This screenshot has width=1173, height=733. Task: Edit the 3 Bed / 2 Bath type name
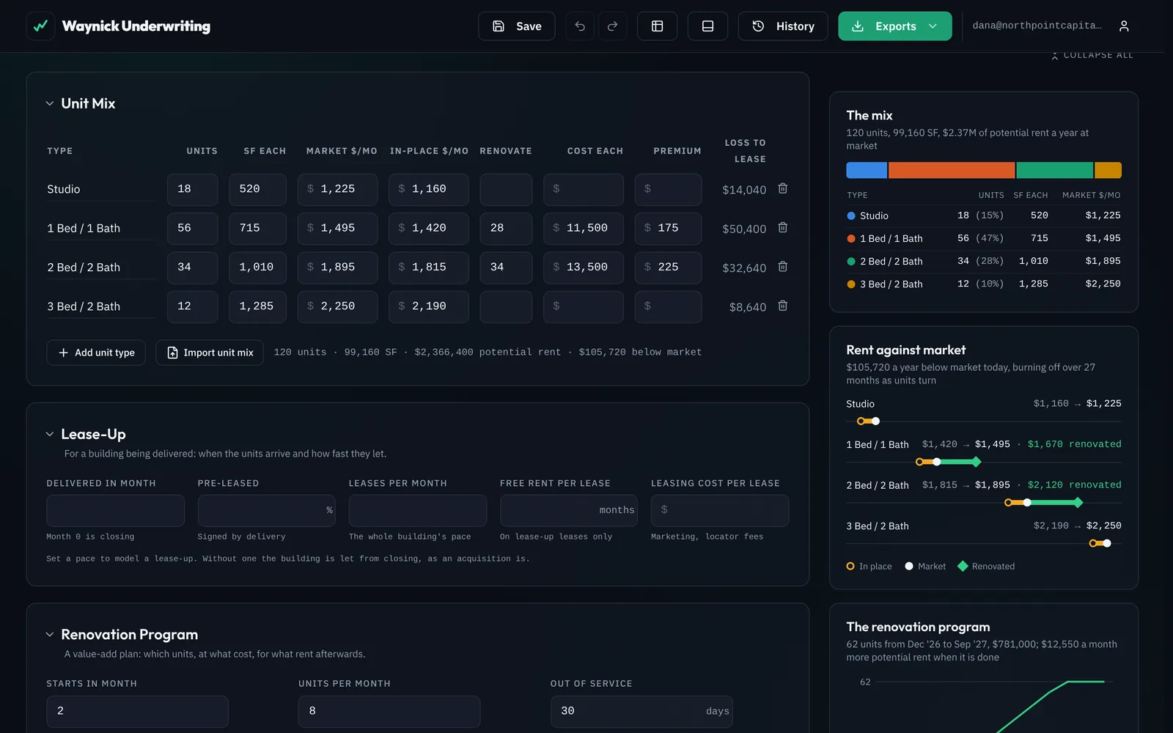101,306
